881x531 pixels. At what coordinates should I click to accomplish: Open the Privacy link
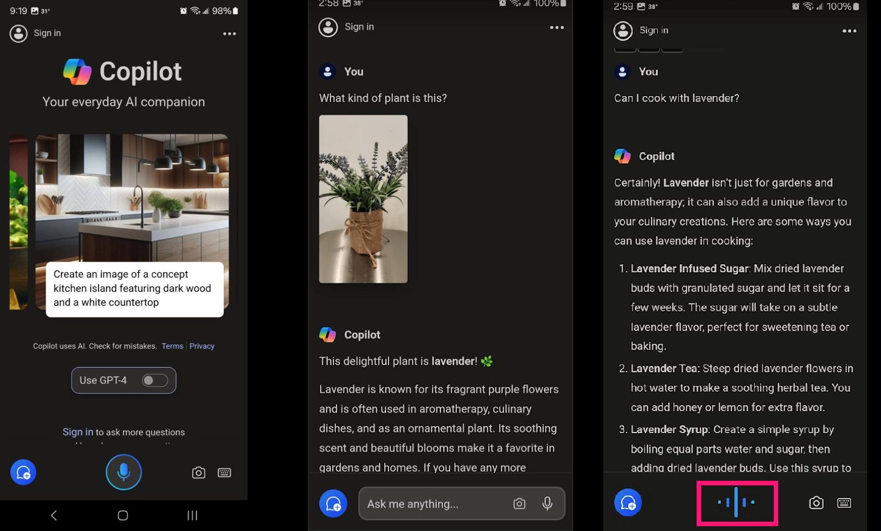click(202, 346)
